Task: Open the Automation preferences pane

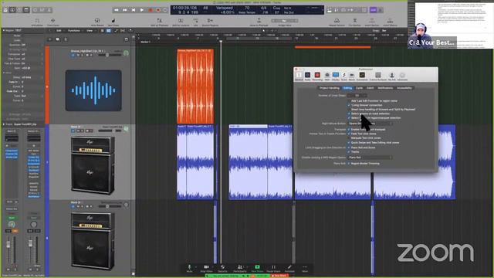Action: click(362, 76)
